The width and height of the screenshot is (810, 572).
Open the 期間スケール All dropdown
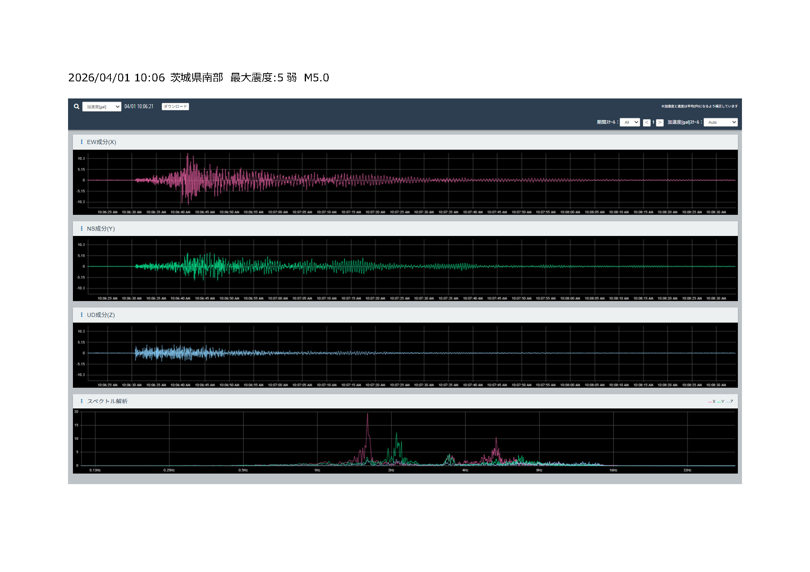(630, 122)
